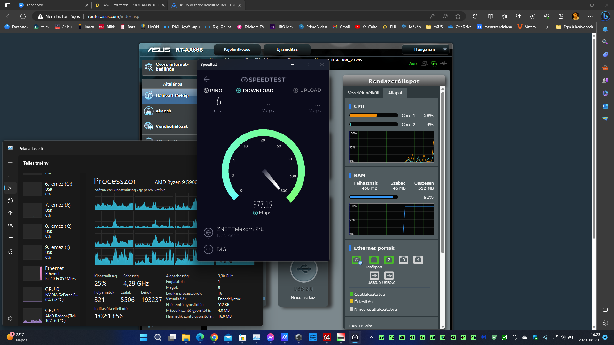Click Ethernet port 3 icon
Screen dimensions: 614x345
click(404, 260)
